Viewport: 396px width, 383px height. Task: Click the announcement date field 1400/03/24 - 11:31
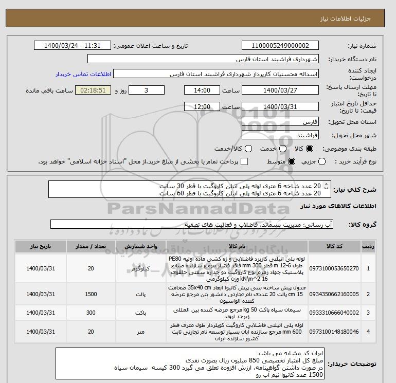pyautogui.click(x=72, y=45)
